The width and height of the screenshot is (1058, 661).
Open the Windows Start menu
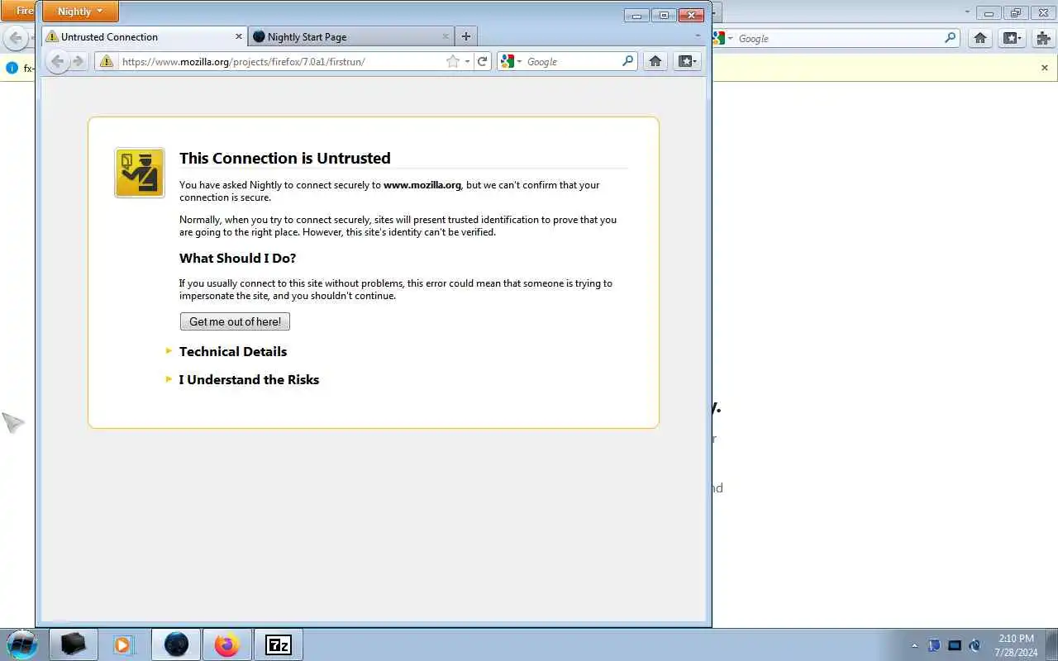pyautogui.click(x=22, y=644)
